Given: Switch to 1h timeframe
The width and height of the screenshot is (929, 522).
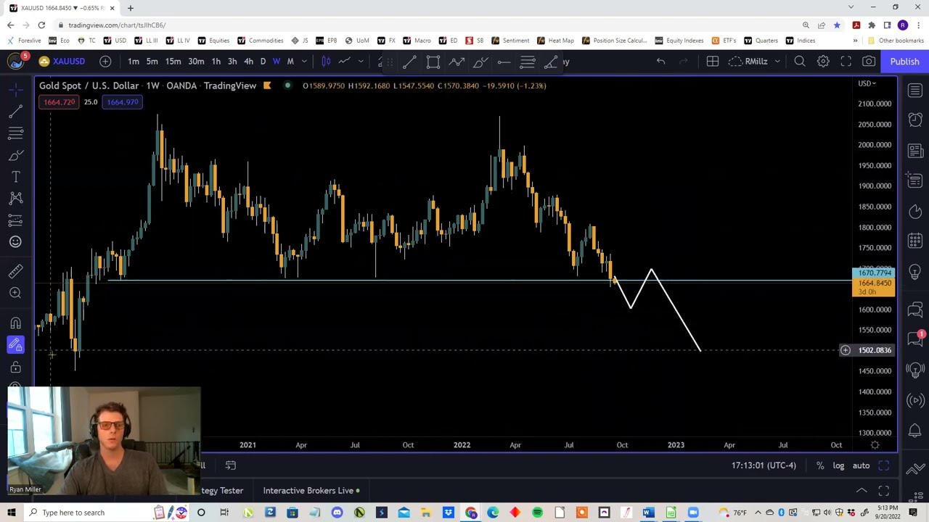Looking at the screenshot, I should (216, 62).
